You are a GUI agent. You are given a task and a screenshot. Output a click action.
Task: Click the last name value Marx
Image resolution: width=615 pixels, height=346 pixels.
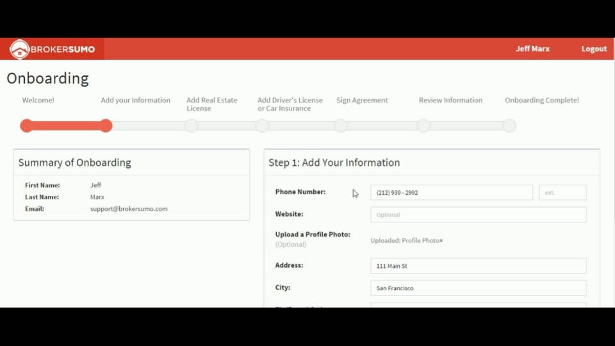pyautogui.click(x=97, y=197)
